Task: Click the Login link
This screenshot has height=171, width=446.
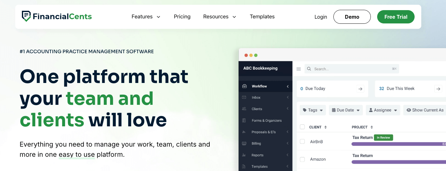Action: (321, 17)
